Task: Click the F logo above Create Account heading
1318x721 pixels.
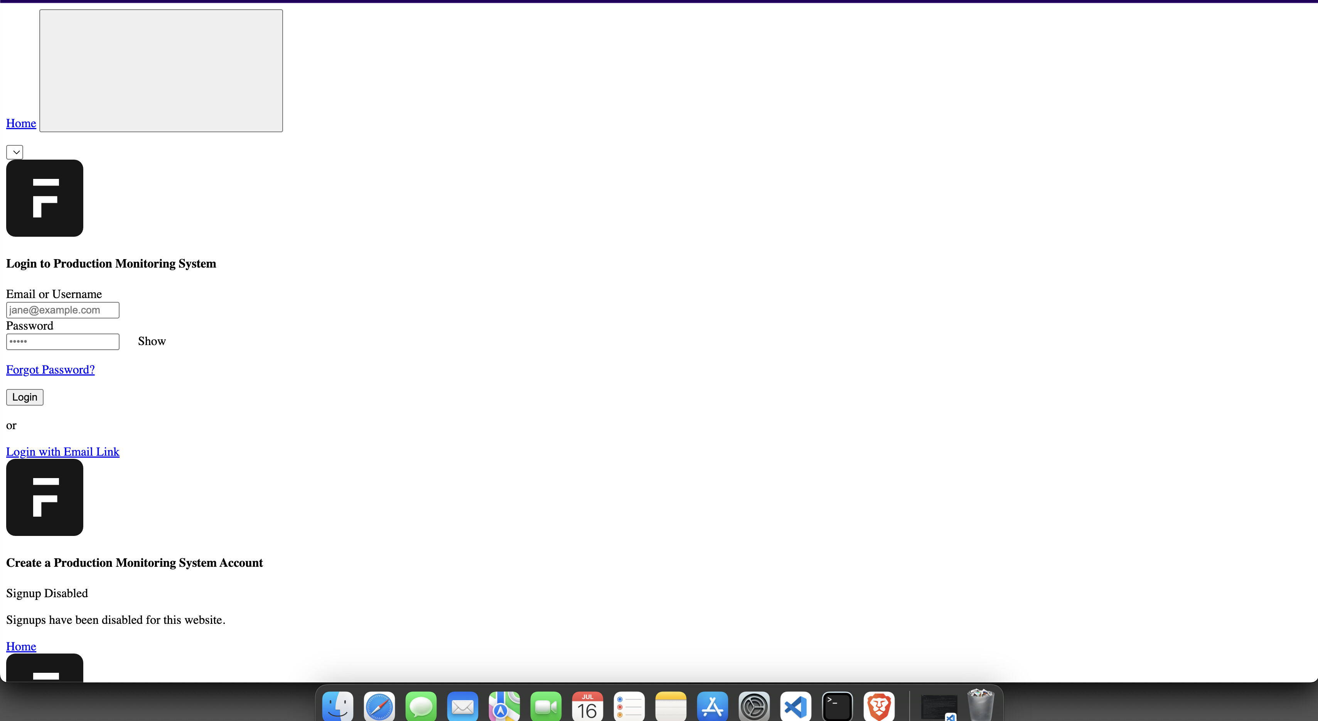Action: click(x=44, y=497)
